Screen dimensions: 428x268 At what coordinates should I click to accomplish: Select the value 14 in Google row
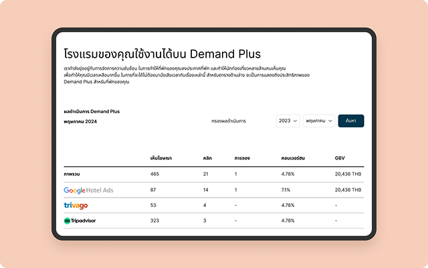[206, 190]
